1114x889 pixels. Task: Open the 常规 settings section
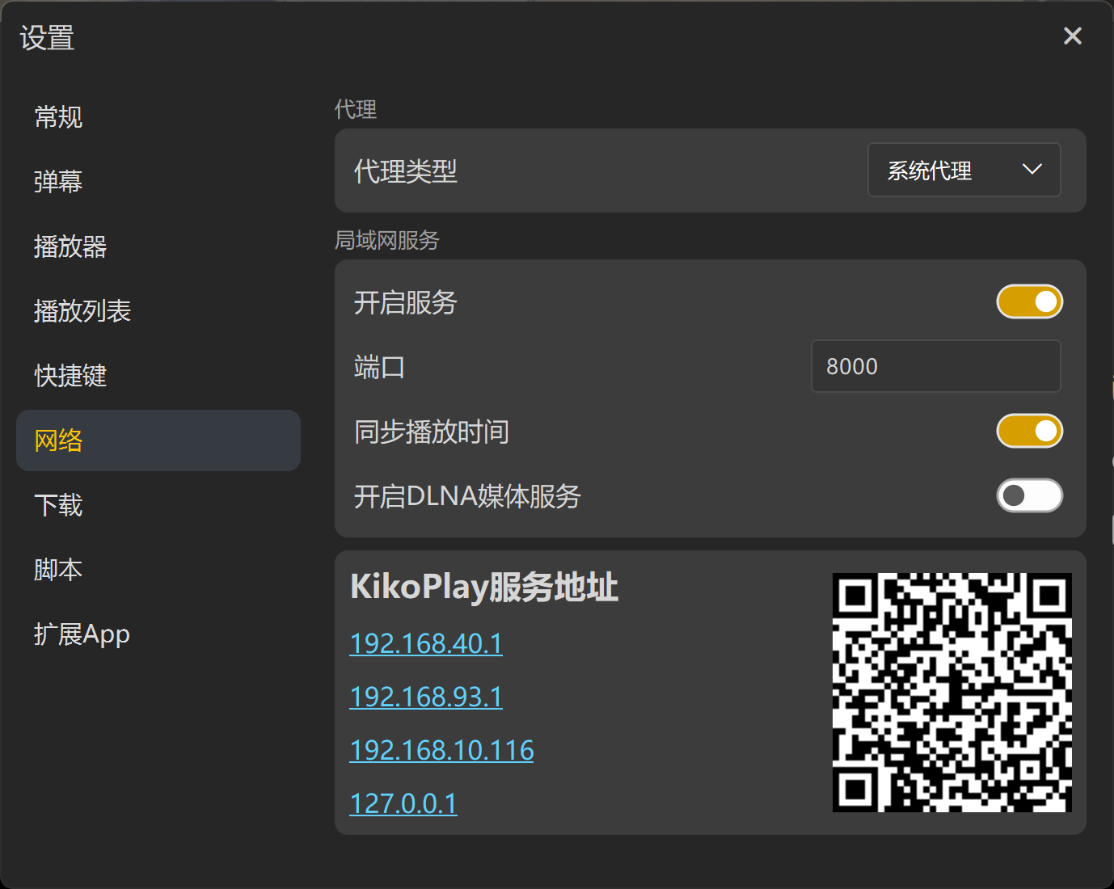tap(158, 117)
